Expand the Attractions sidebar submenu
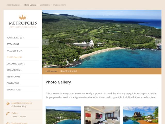 click(x=21, y=70)
